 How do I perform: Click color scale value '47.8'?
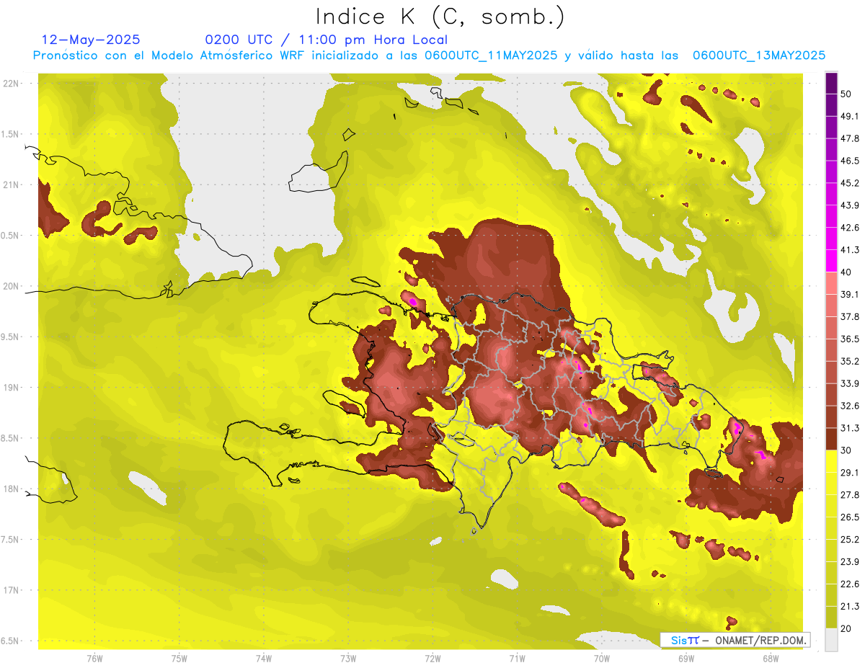click(x=850, y=138)
